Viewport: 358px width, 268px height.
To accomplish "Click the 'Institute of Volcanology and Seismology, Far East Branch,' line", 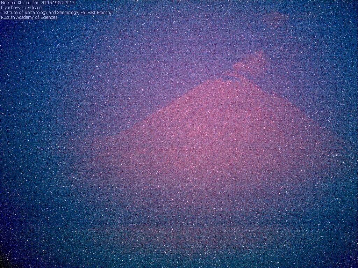I will (56, 13).
